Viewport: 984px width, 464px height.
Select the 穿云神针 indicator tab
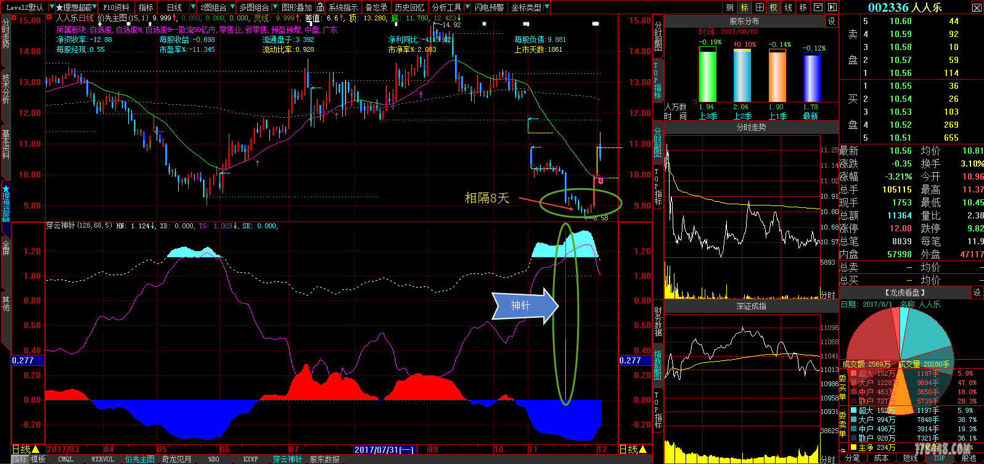pyautogui.click(x=287, y=459)
